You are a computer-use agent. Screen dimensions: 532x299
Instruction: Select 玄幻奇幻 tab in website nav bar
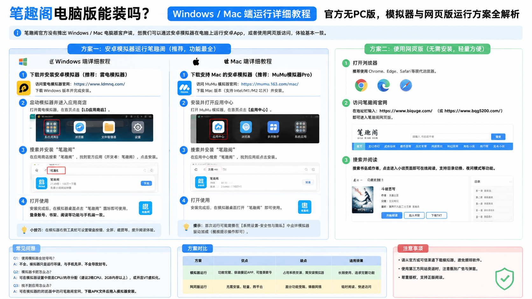click(374, 146)
